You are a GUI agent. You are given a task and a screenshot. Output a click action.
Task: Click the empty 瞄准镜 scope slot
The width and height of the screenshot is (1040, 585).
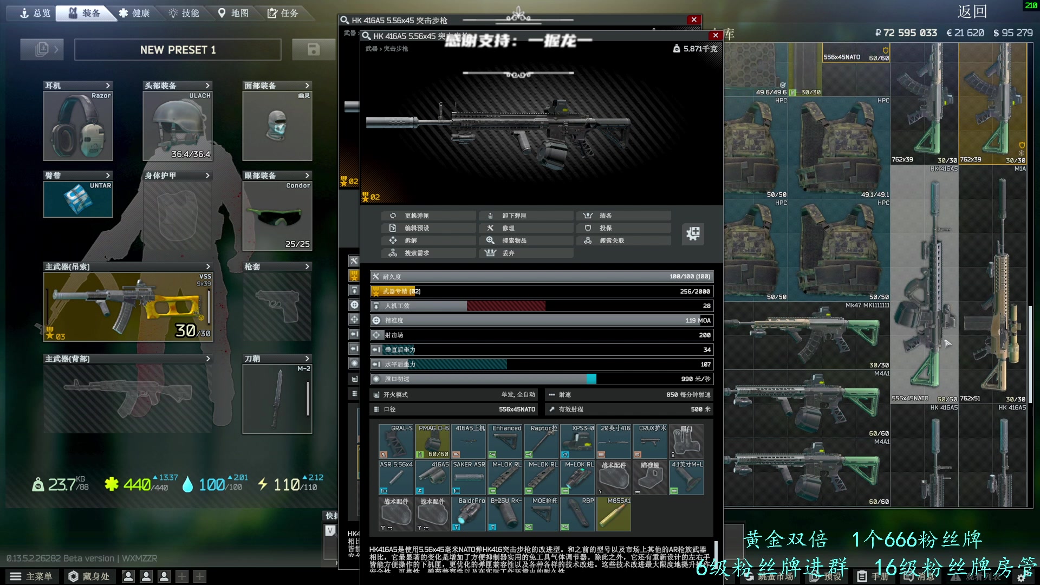(x=650, y=478)
